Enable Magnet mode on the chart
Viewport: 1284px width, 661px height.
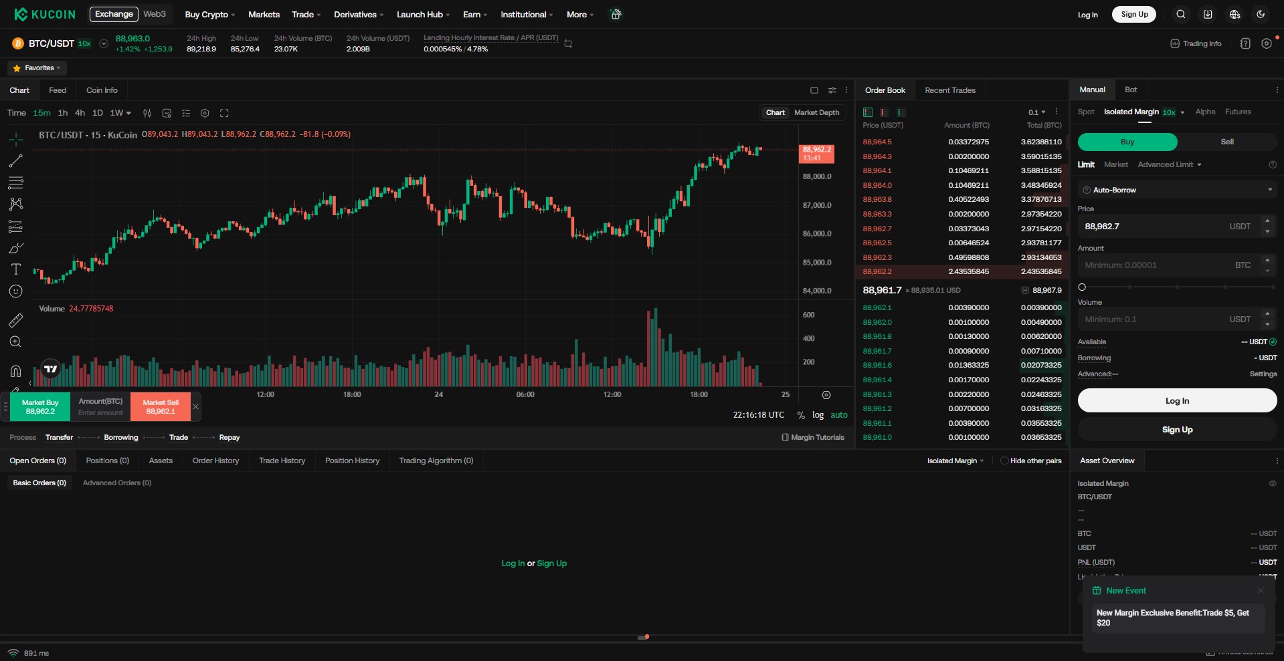point(15,371)
